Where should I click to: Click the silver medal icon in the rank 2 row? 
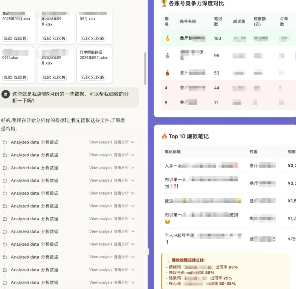168,55
